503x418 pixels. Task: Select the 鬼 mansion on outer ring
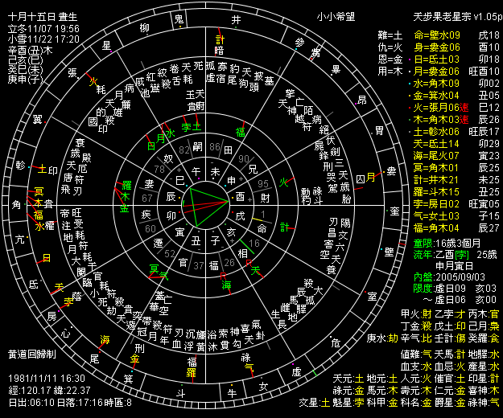(179, 18)
